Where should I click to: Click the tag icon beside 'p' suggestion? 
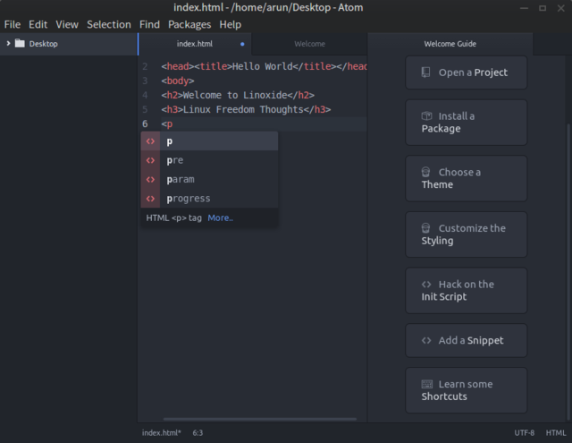(150, 141)
